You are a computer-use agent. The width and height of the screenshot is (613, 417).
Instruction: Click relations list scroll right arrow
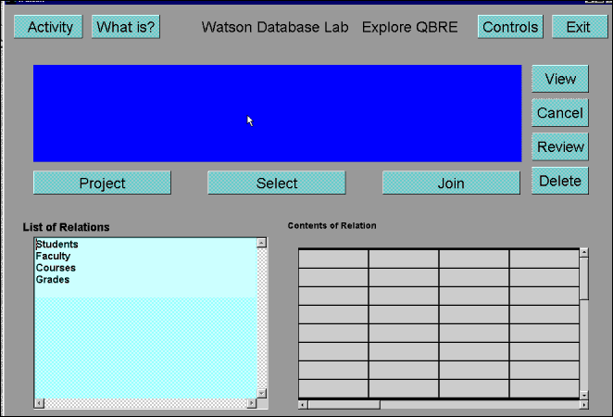[x=251, y=403]
